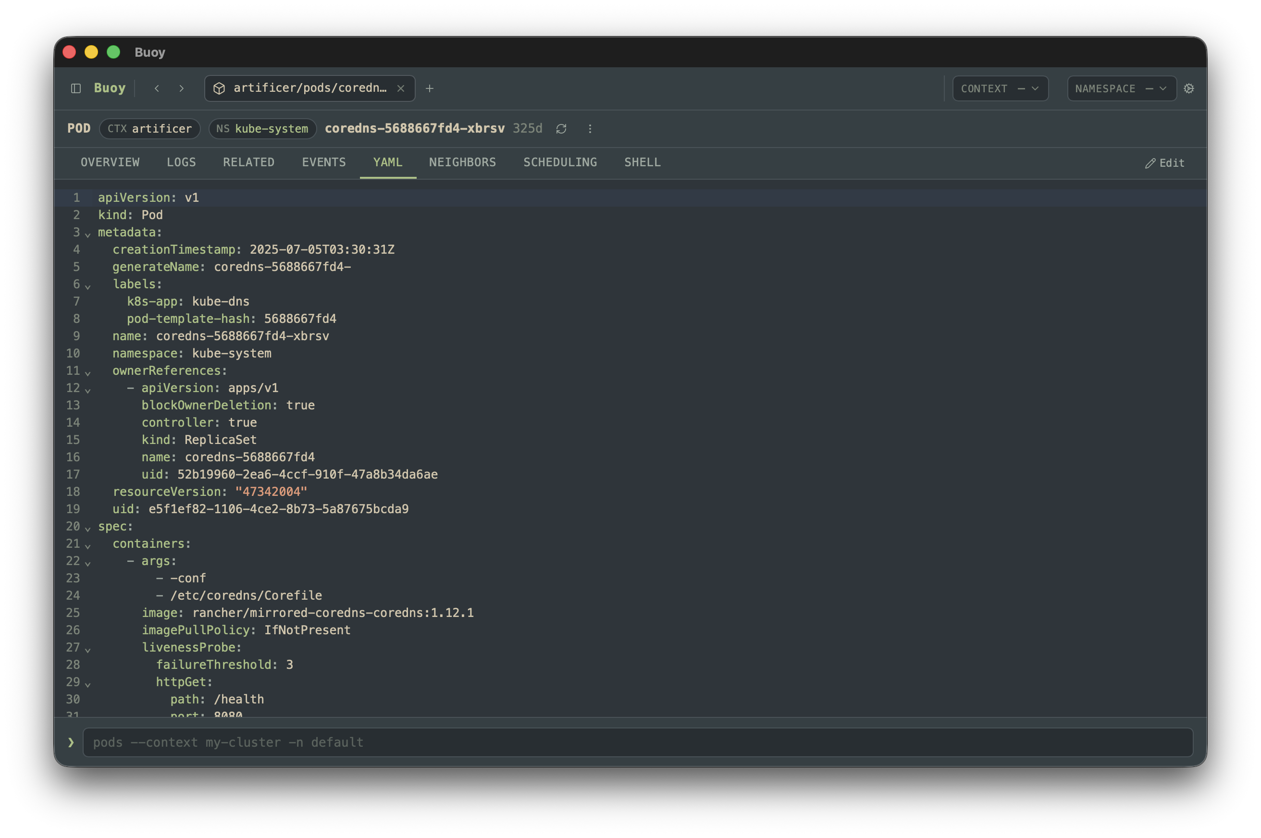Switch to the LOGS tab

(x=181, y=162)
